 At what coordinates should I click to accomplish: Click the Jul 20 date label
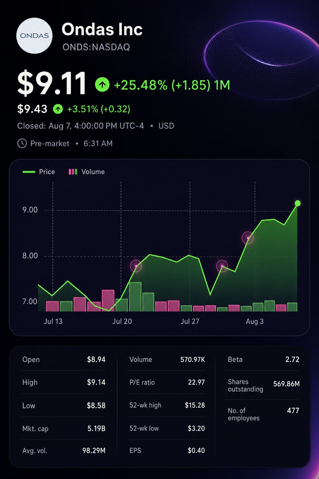(x=122, y=321)
